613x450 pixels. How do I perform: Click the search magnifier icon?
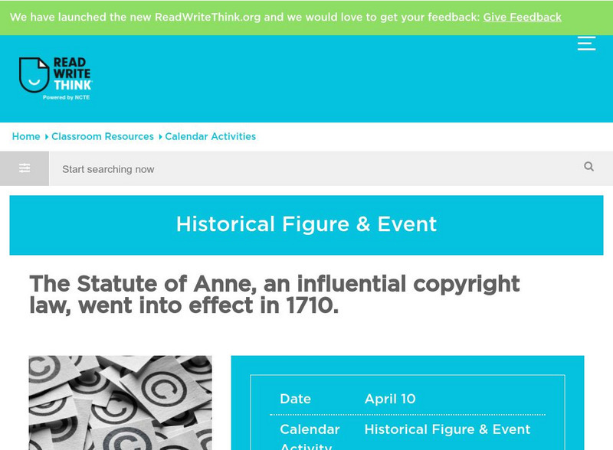588,167
